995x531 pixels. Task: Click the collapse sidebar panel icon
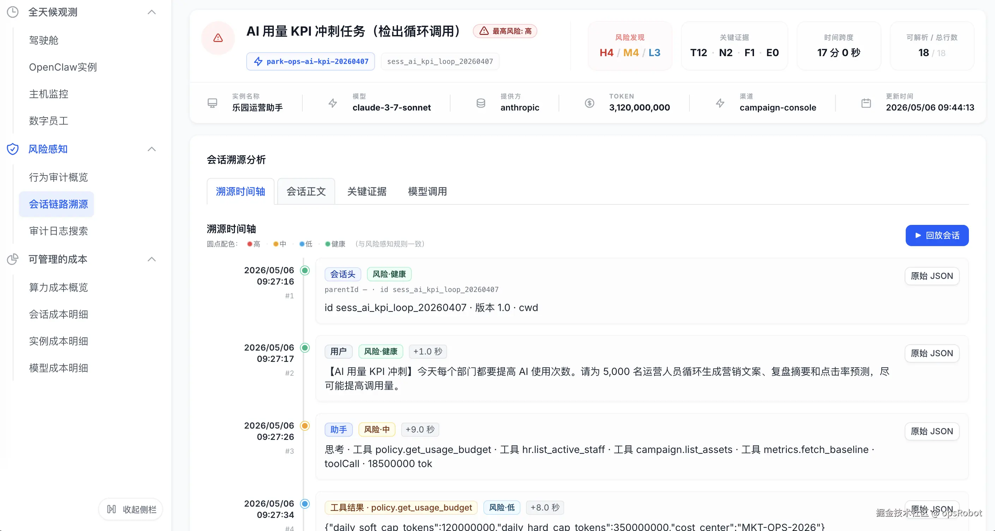111,509
